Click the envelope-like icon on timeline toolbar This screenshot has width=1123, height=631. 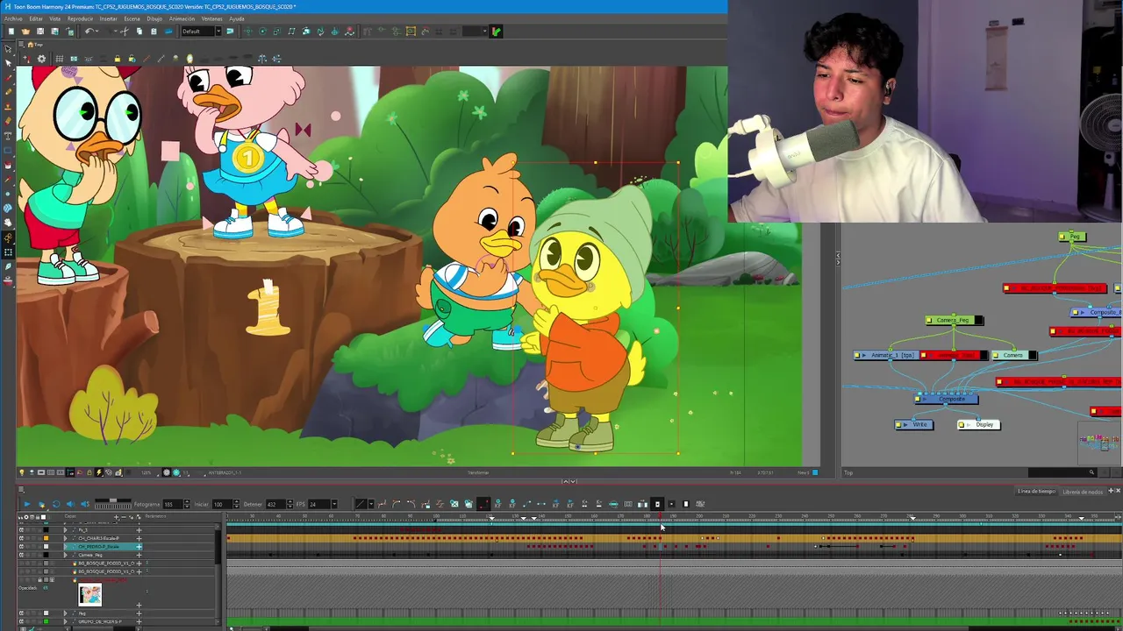click(x=454, y=504)
